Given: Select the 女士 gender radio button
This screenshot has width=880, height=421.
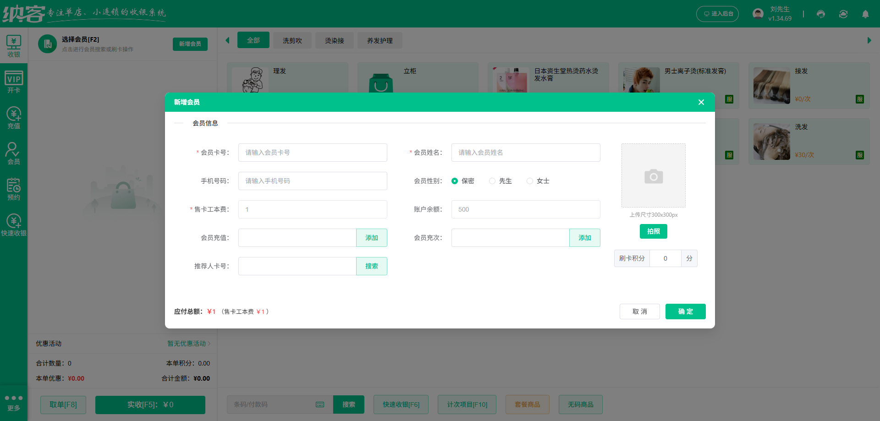Looking at the screenshot, I should tap(530, 181).
